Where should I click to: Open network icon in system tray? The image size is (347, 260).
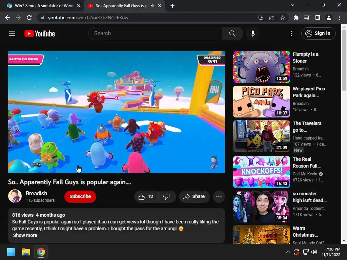click(306, 252)
